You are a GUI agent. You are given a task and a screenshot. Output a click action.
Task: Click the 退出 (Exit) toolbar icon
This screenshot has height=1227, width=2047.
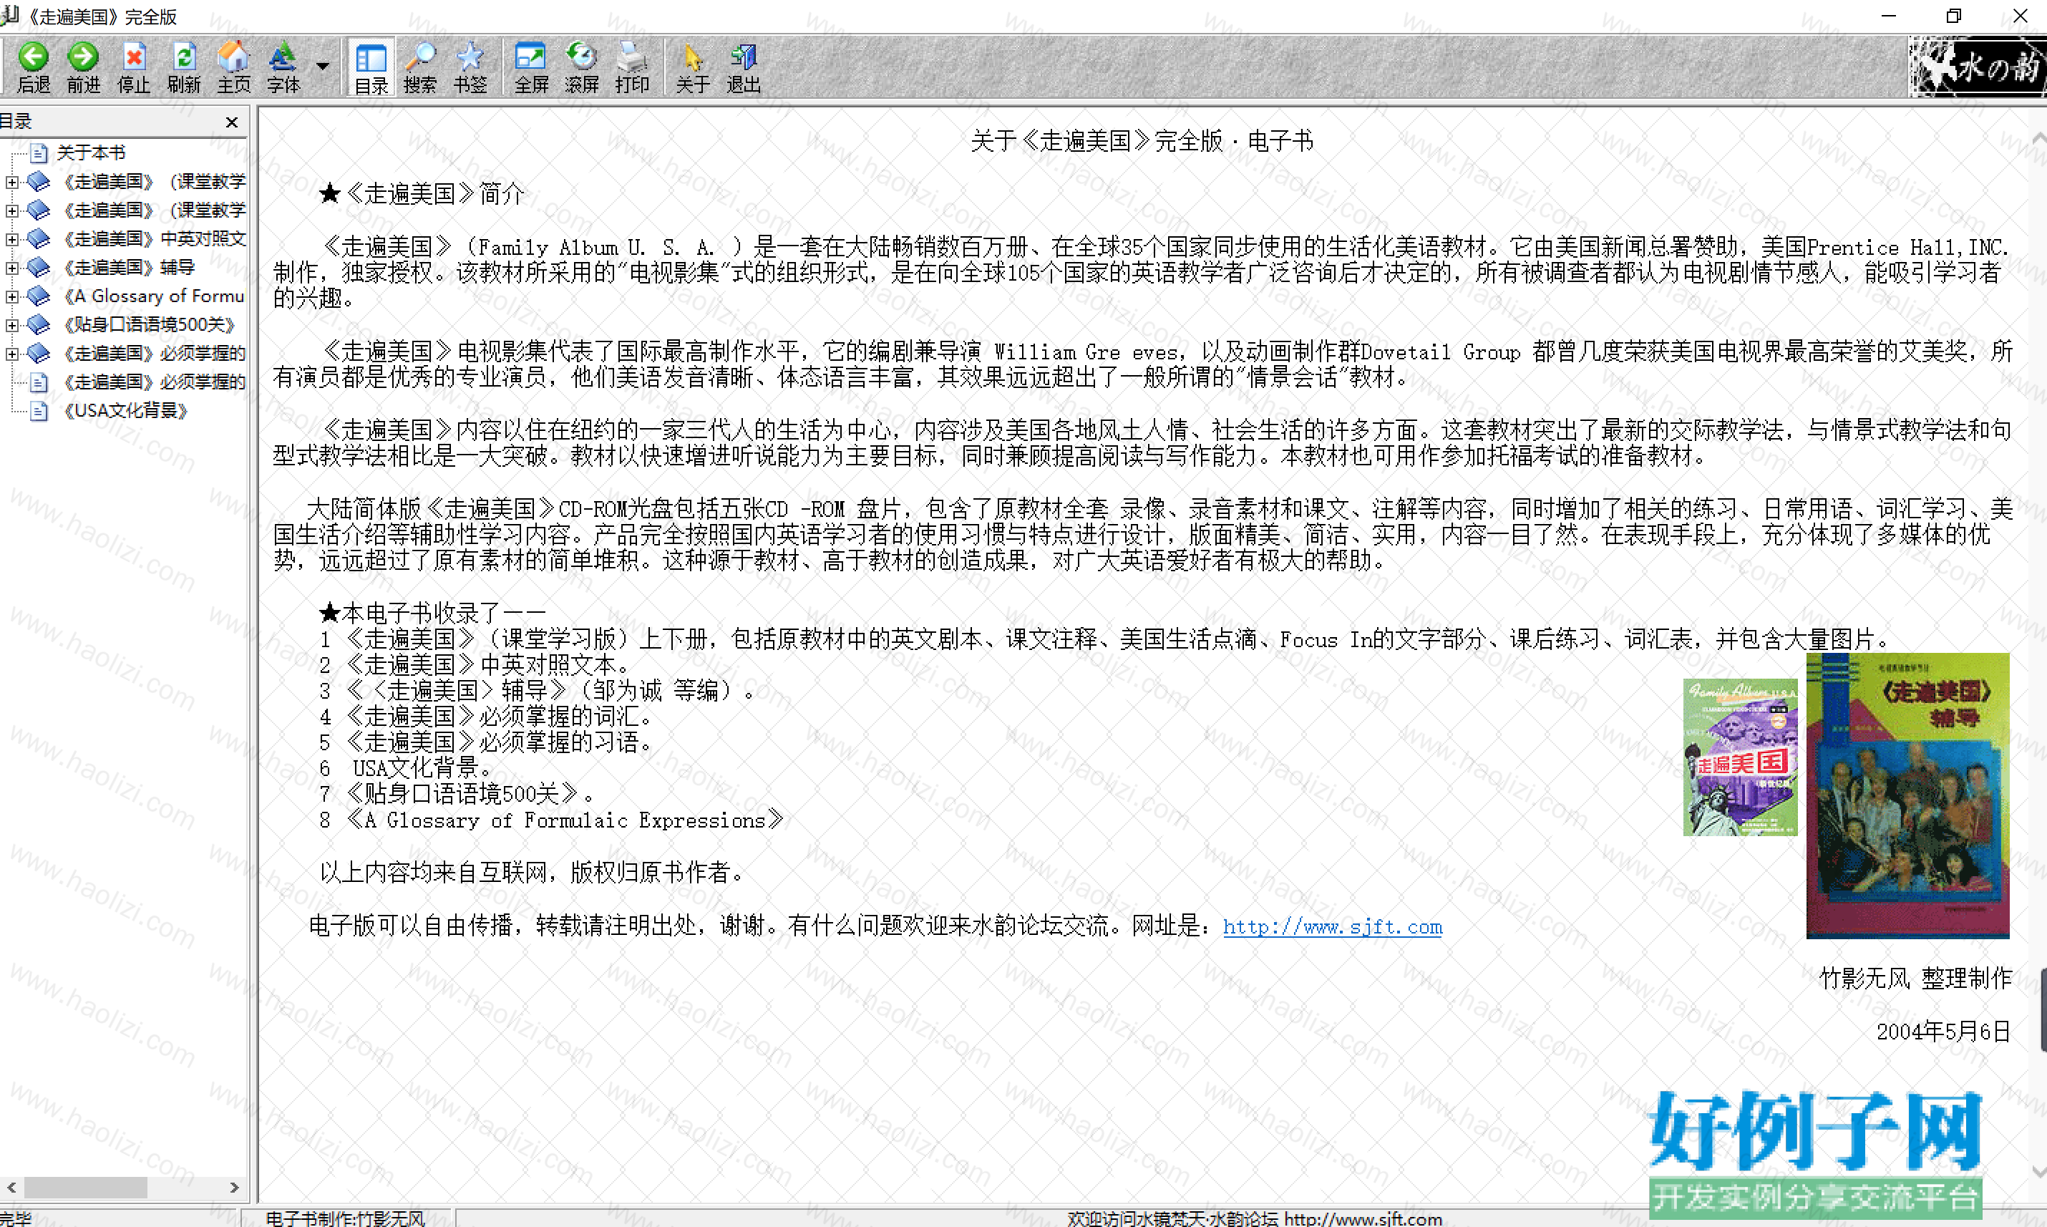point(743,67)
